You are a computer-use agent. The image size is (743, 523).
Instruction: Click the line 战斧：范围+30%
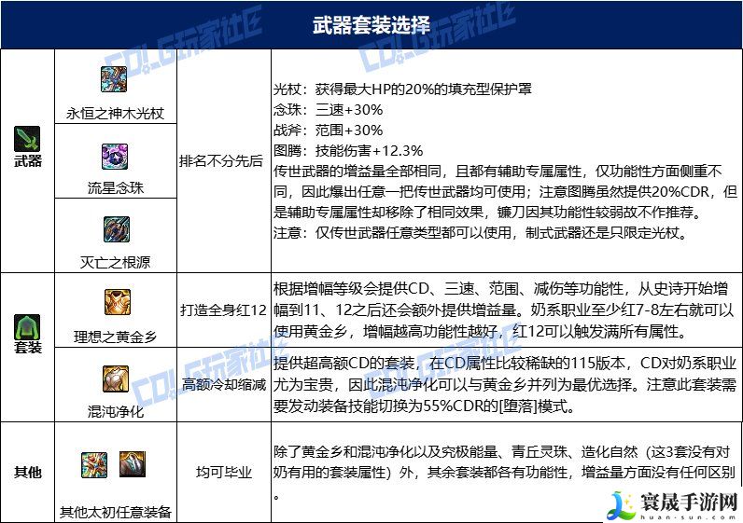click(328, 131)
